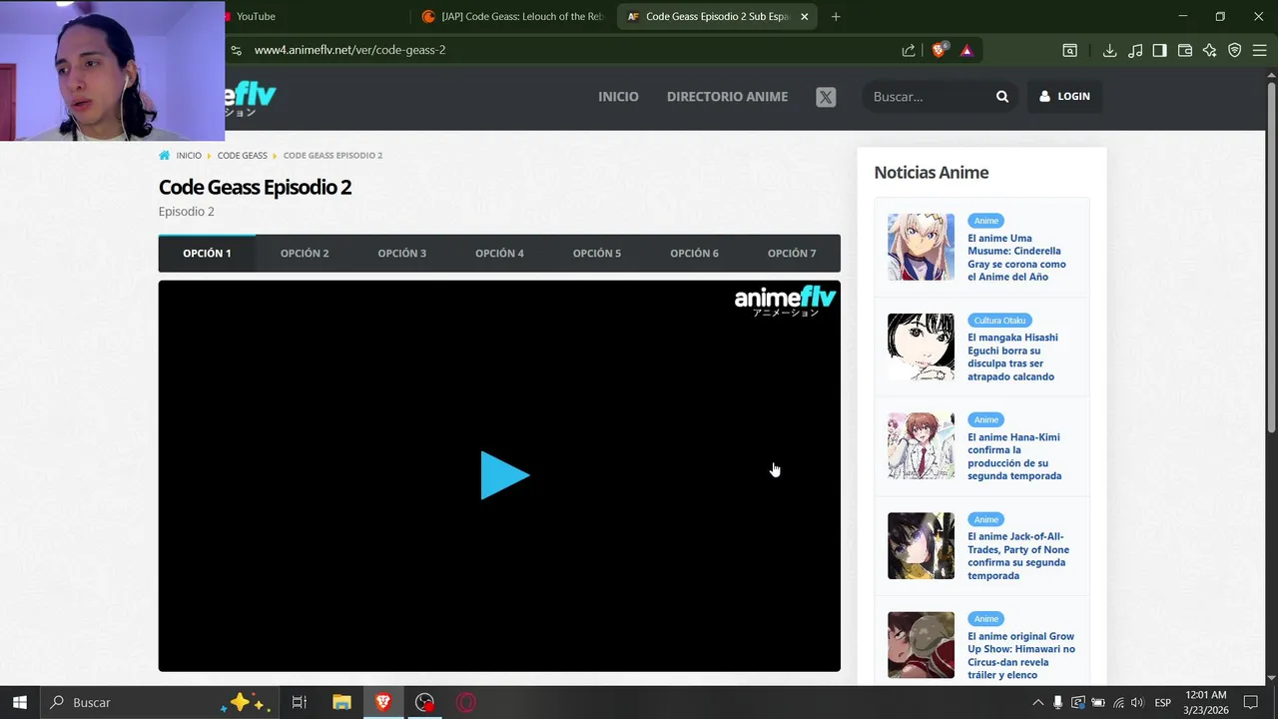Viewport: 1278px width, 719px height.
Task: Open Task View on the taskbar
Action: (x=299, y=702)
